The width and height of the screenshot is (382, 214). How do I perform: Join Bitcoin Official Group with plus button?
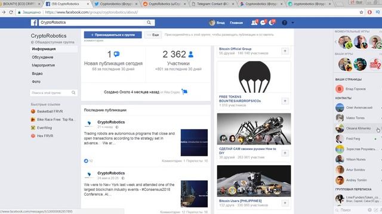pos(285,51)
